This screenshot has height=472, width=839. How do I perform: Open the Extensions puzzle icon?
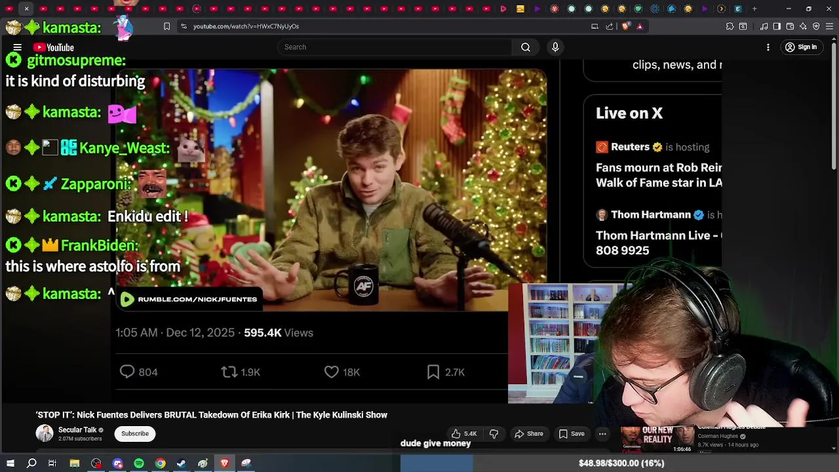coord(730,26)
